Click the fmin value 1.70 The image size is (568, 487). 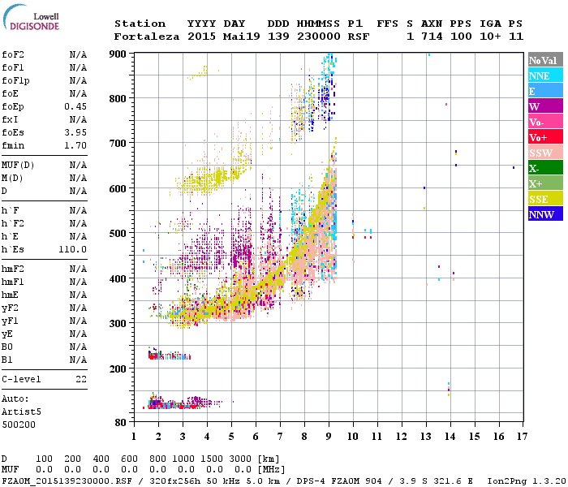(75, 145)
